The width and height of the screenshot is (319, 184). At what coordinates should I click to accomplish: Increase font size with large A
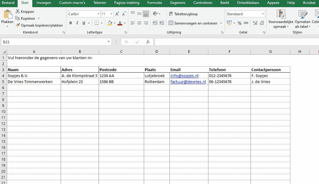click(x=117, y=14)
